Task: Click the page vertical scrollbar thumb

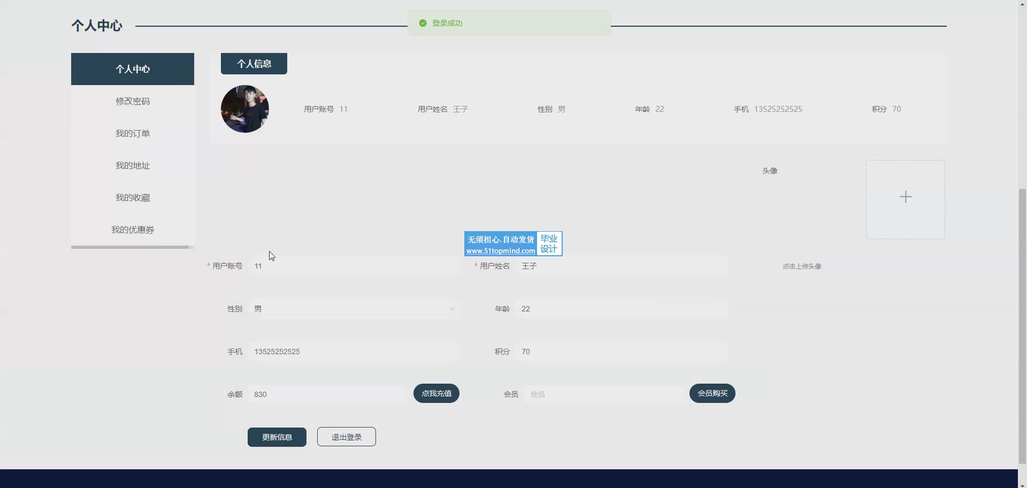Action: 1022,325
